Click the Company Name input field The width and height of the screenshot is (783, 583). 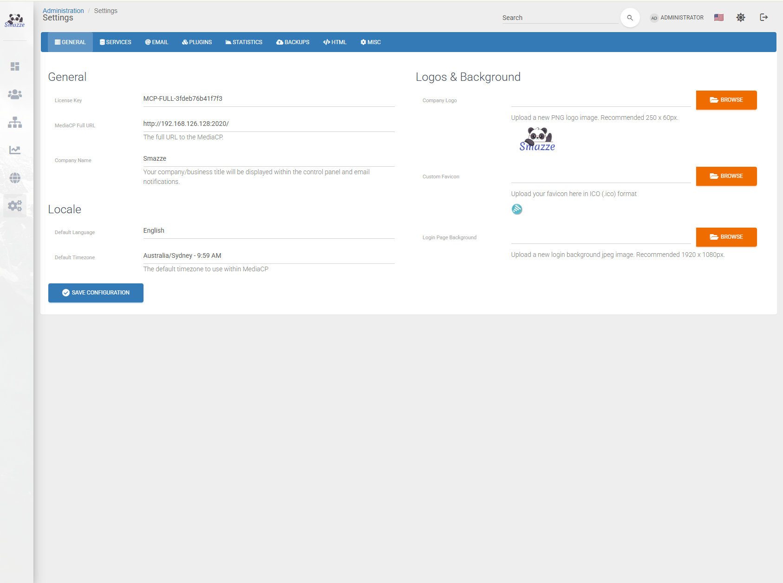268,159
